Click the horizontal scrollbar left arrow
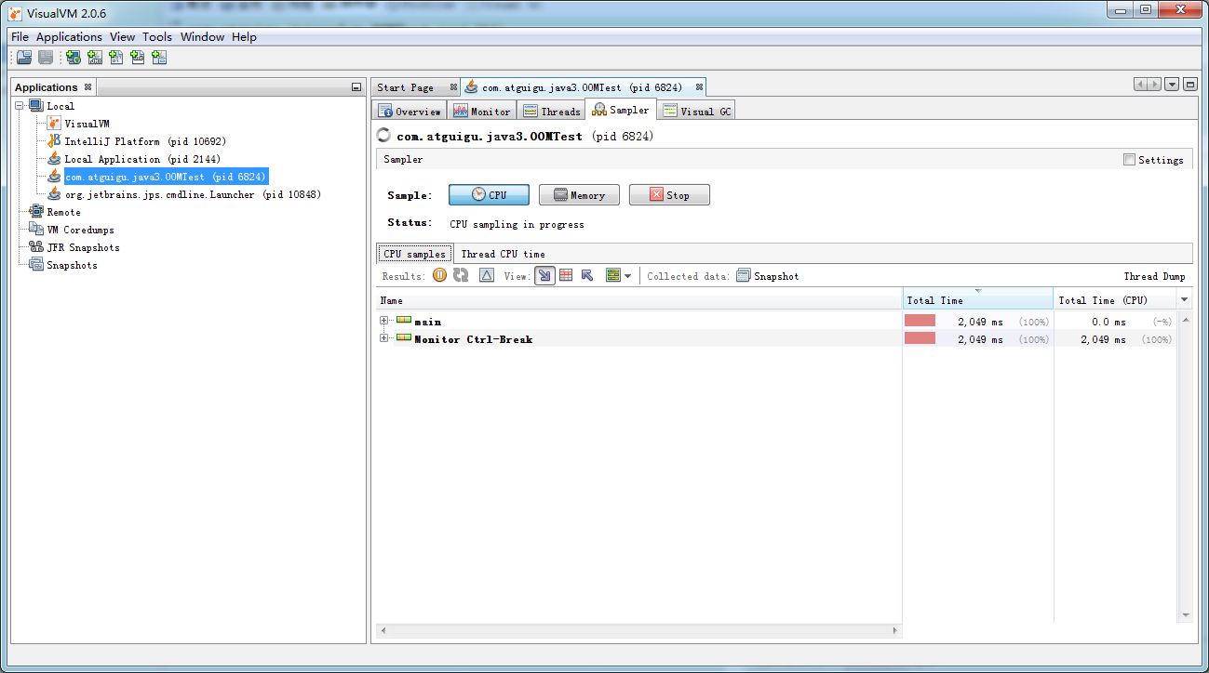Screen dimensions: 1209x673 (383, 630)
